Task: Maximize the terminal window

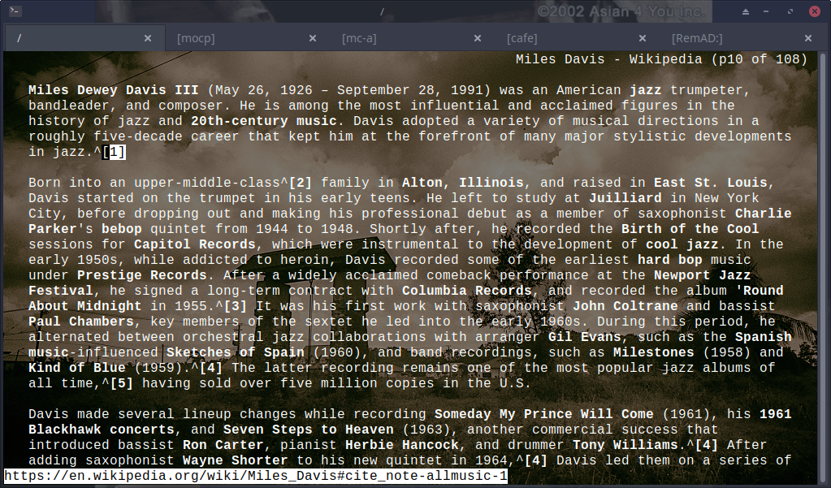Action: [x=790, y=11]
